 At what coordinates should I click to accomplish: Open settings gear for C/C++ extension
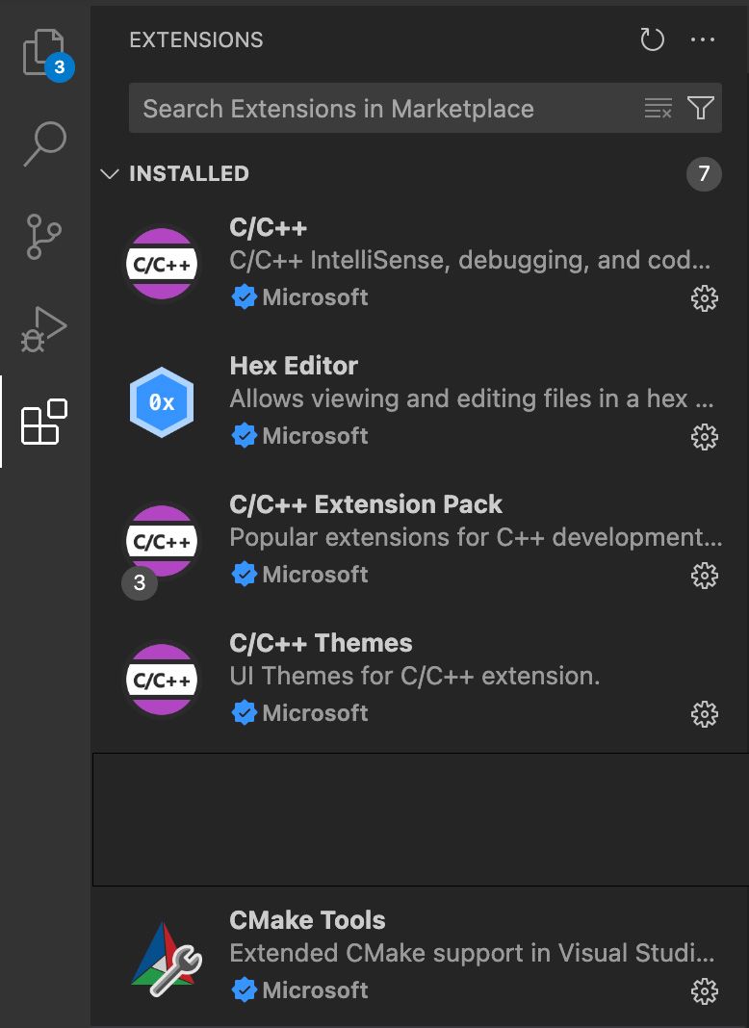(x=704, y=298)
